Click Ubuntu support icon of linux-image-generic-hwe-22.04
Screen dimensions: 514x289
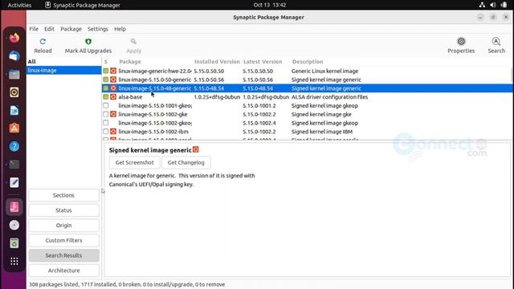click(113, 71)
